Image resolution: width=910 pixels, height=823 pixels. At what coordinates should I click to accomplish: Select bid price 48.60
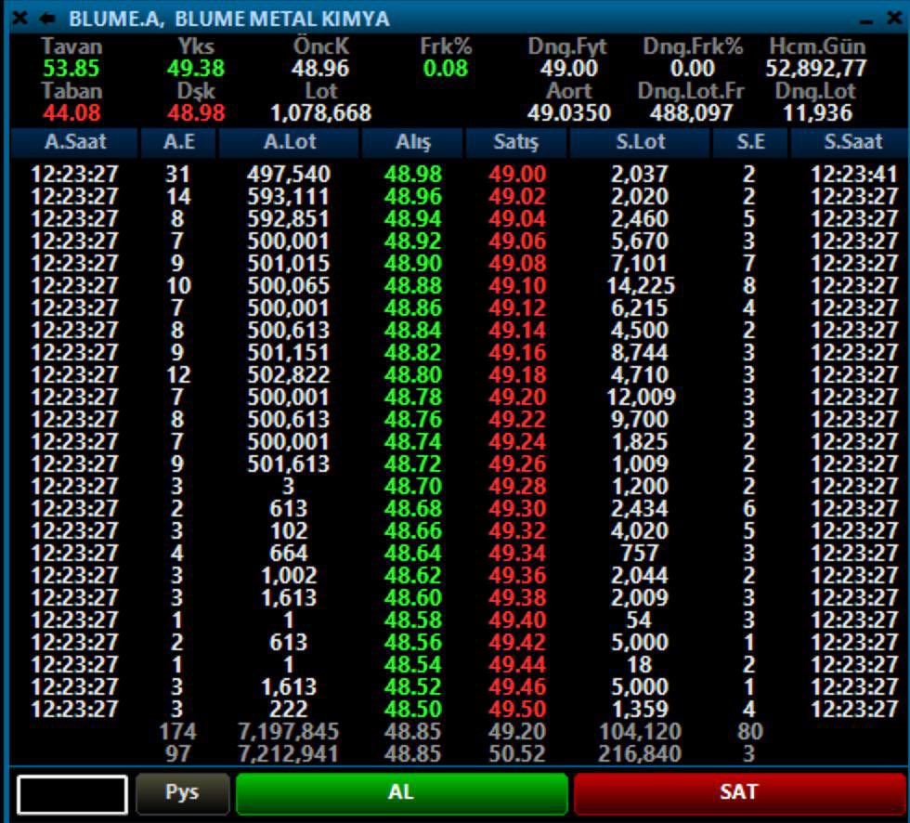click(x=412, y=598)
